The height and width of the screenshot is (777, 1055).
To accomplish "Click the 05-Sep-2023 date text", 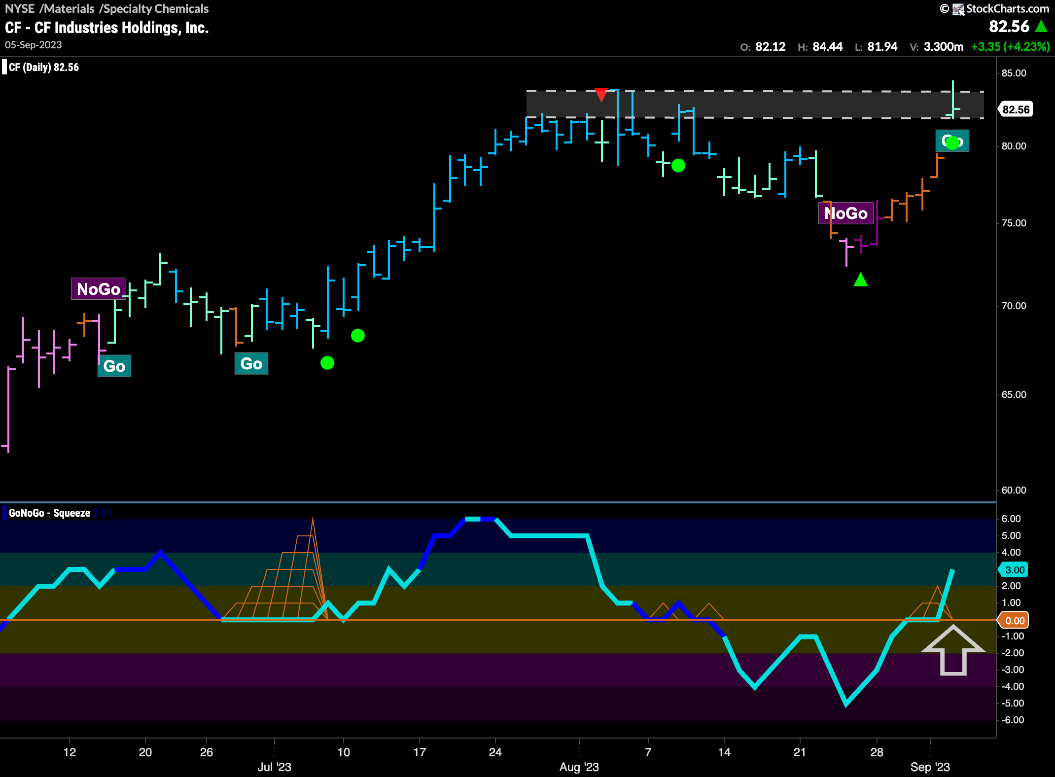I will [x=34, y=45].
